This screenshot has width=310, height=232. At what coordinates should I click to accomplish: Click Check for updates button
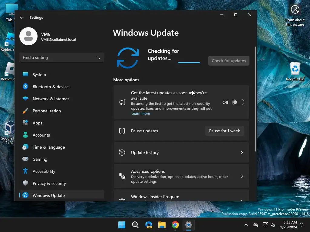(229, 61)
